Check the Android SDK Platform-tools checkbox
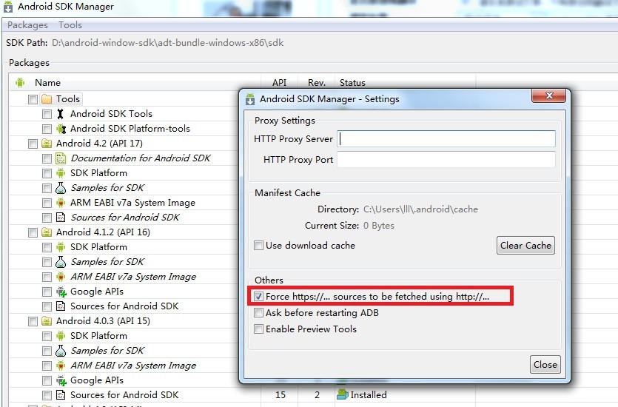Viewport: 618px width, 407px height. [47, 129]
